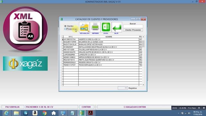Select row TECNO EMPAQUES S.A DE C.V
The width and height of the screenshot is (206, 116).
point(102,65)
